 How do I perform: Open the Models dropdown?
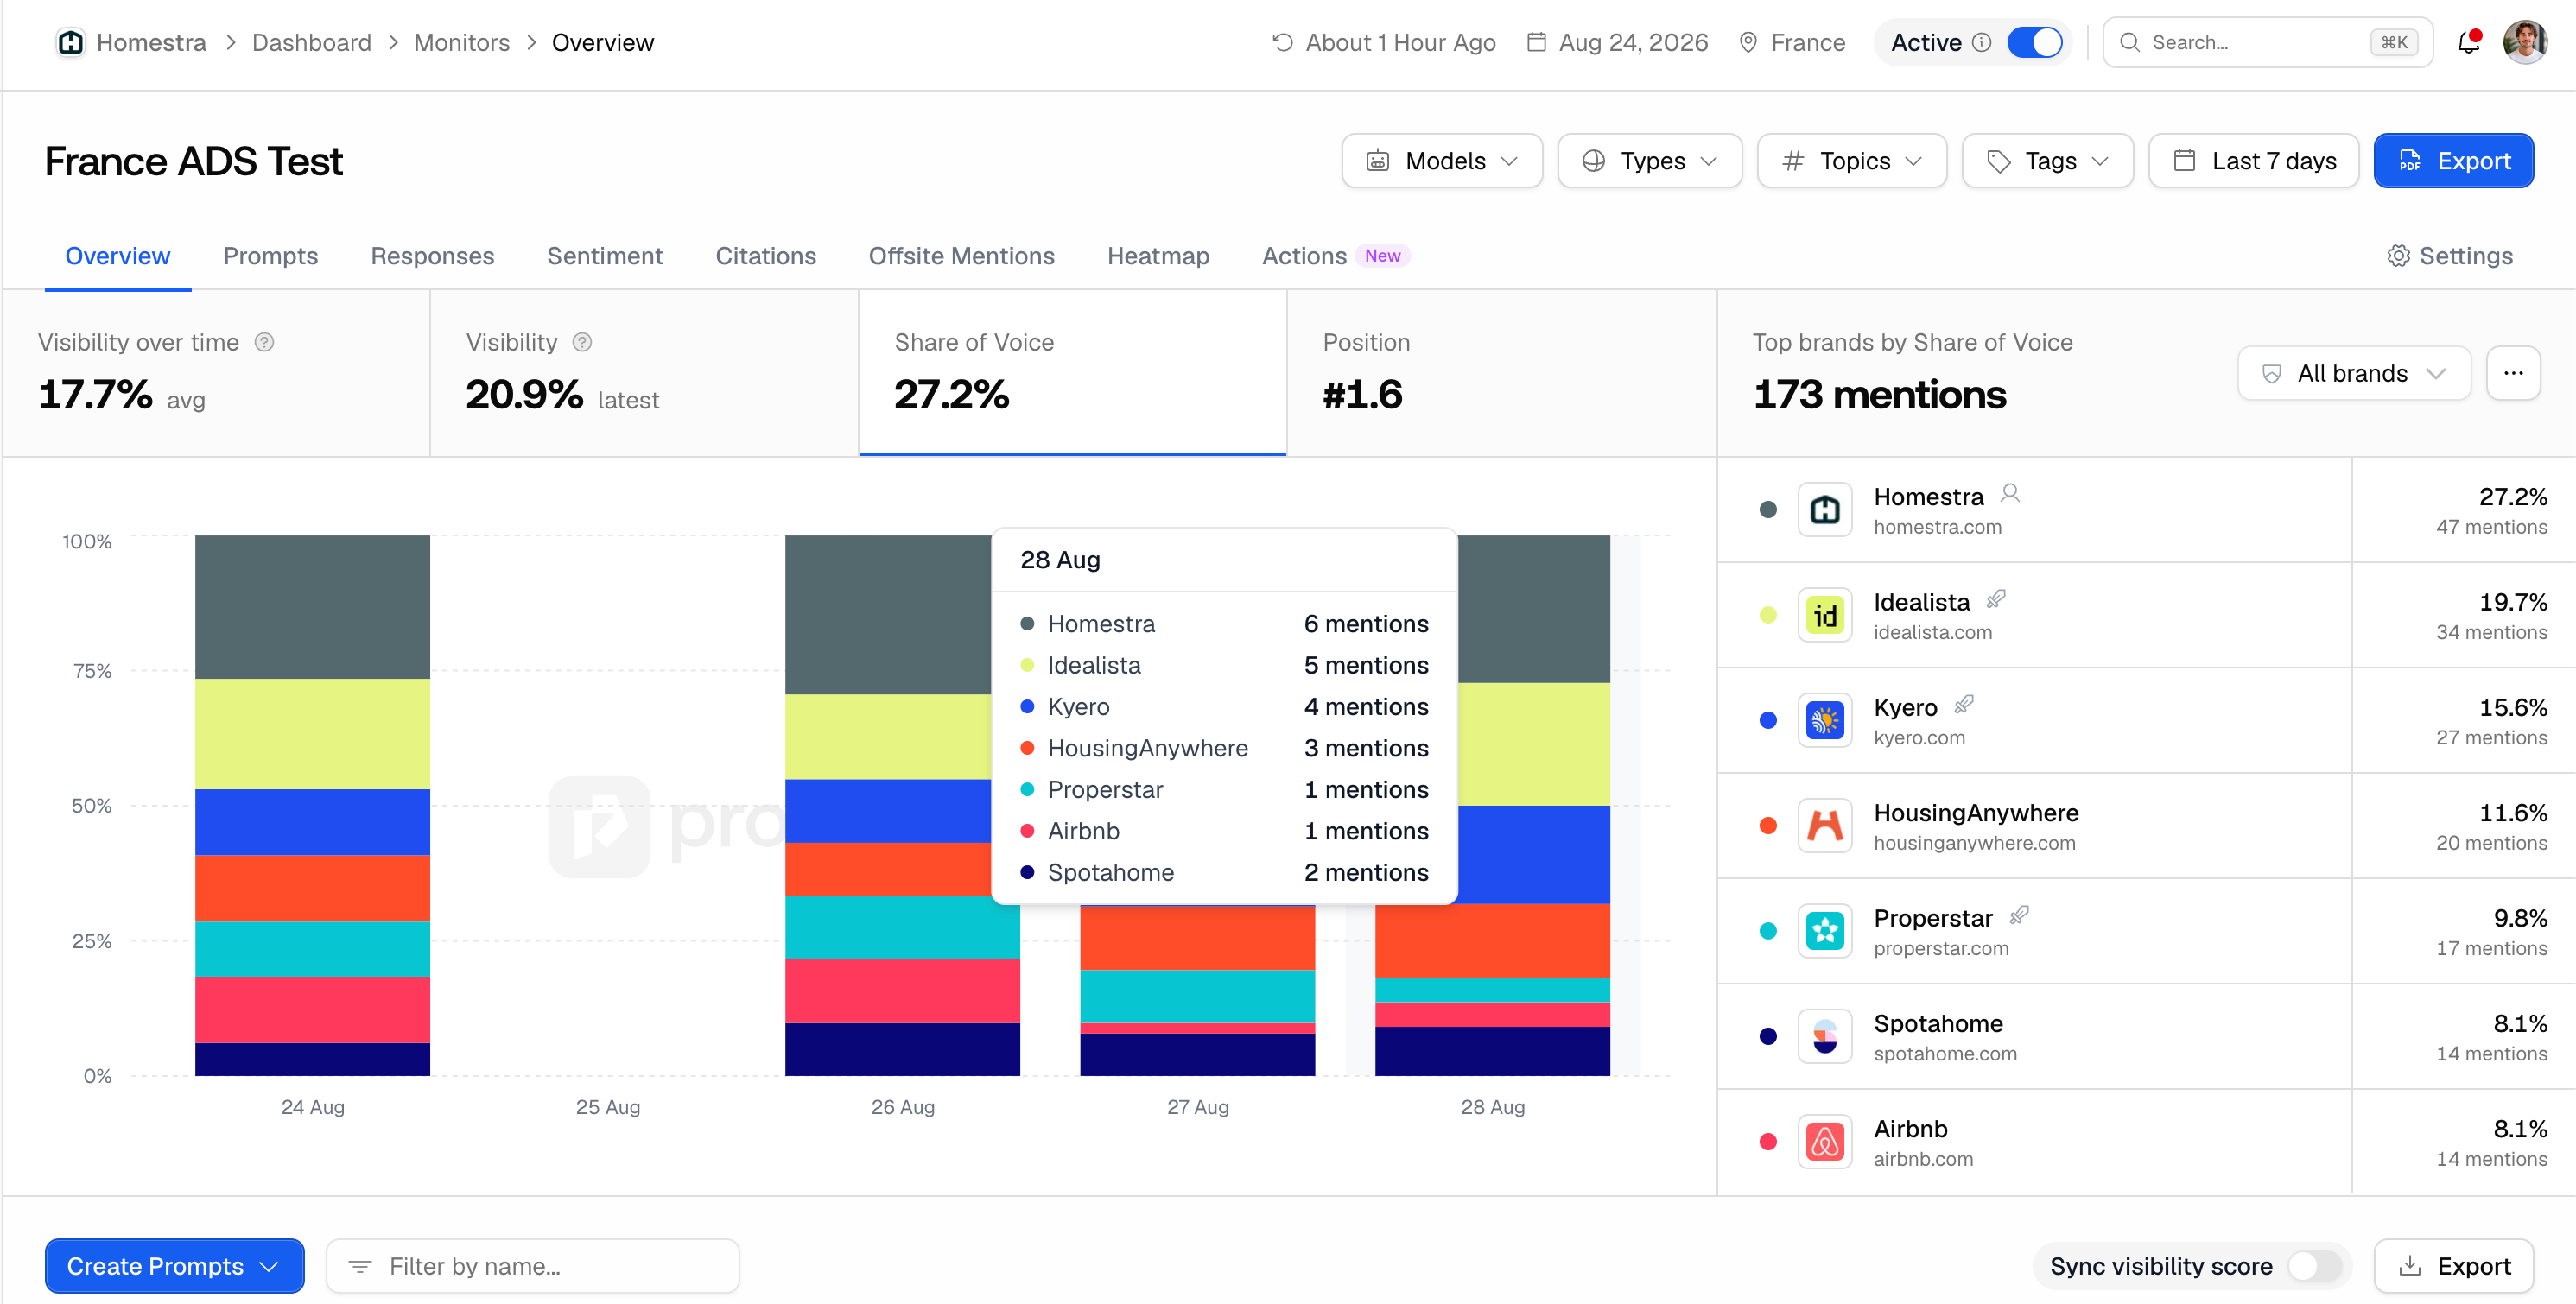tap(1442, 161)
